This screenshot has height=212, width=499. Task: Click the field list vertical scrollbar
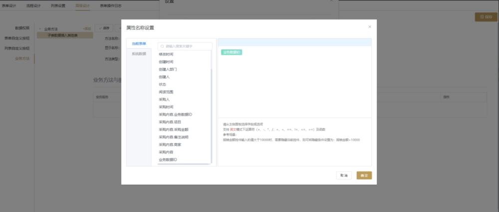212,114
